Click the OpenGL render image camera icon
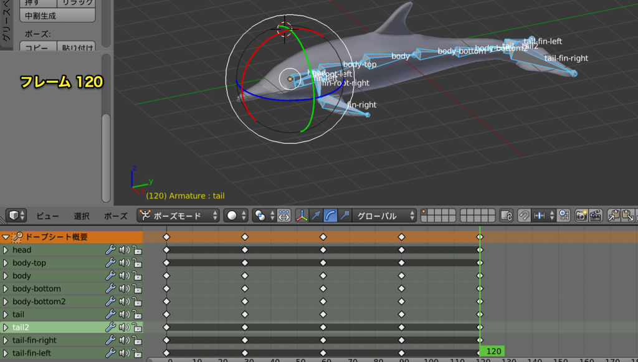The height and width of the screenshot is (362, 638). [581, 216]
